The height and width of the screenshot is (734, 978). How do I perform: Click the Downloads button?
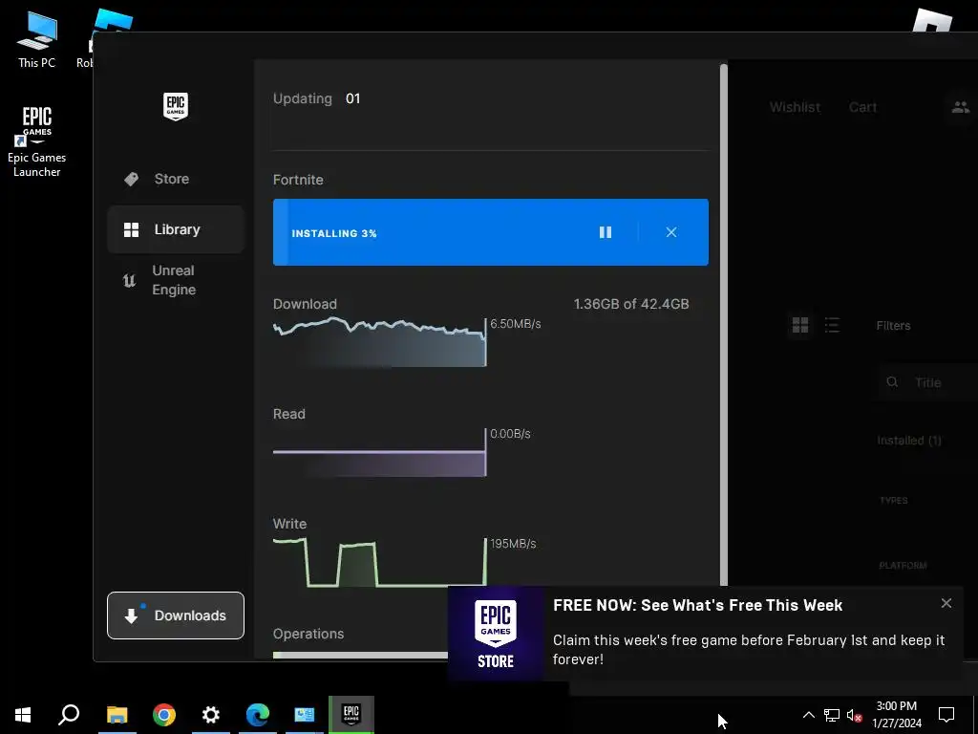pos(176,615)
